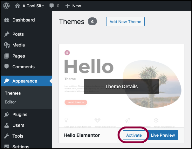The image size is (192, 149).
Task: Activate the Hello Elementor theme
Action: pyautogui.click(x=134, y=135)
